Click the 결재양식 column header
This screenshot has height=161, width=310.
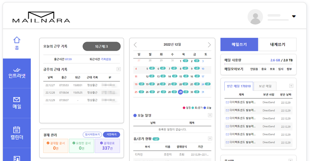point(181,147)
